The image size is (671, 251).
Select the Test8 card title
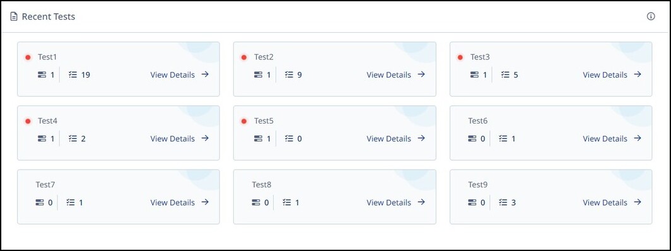(262, 185)
